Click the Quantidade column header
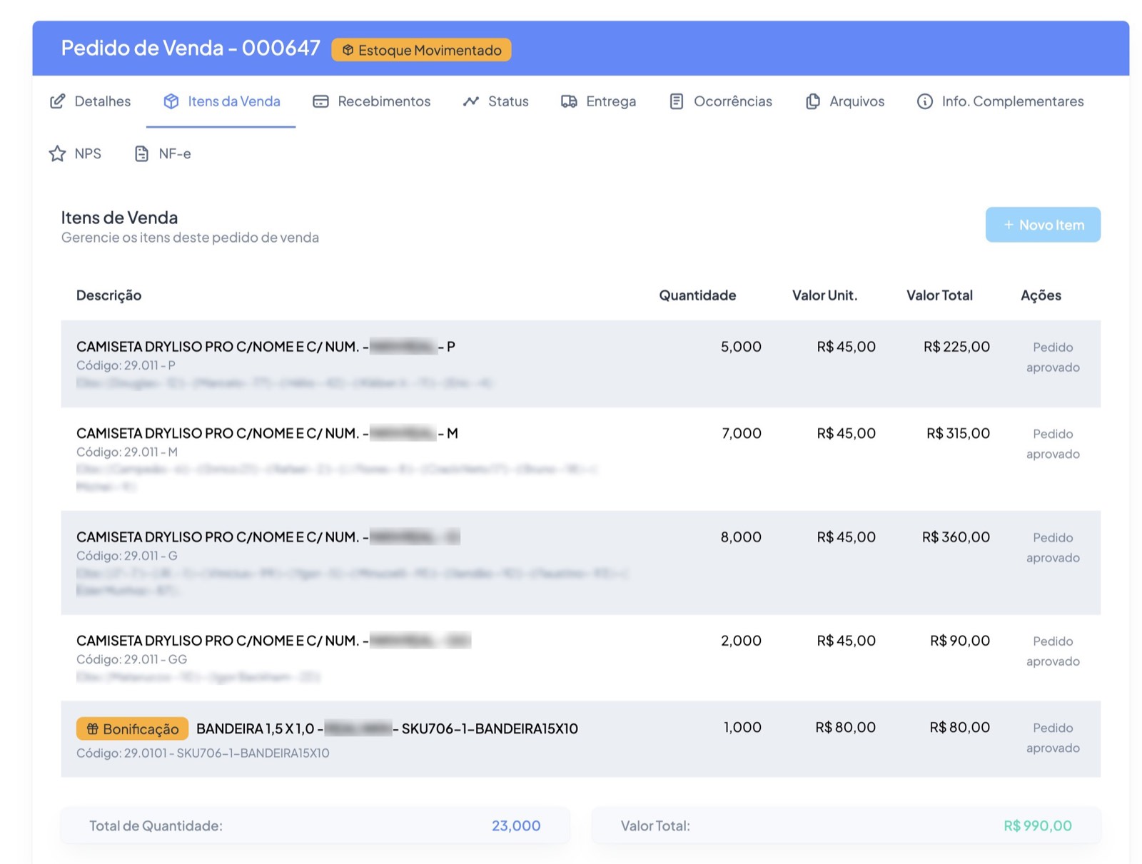Screen dimensions: 1142x864 [697, 295]
